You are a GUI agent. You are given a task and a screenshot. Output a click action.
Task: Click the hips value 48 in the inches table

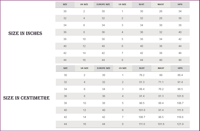coord(180,60)
